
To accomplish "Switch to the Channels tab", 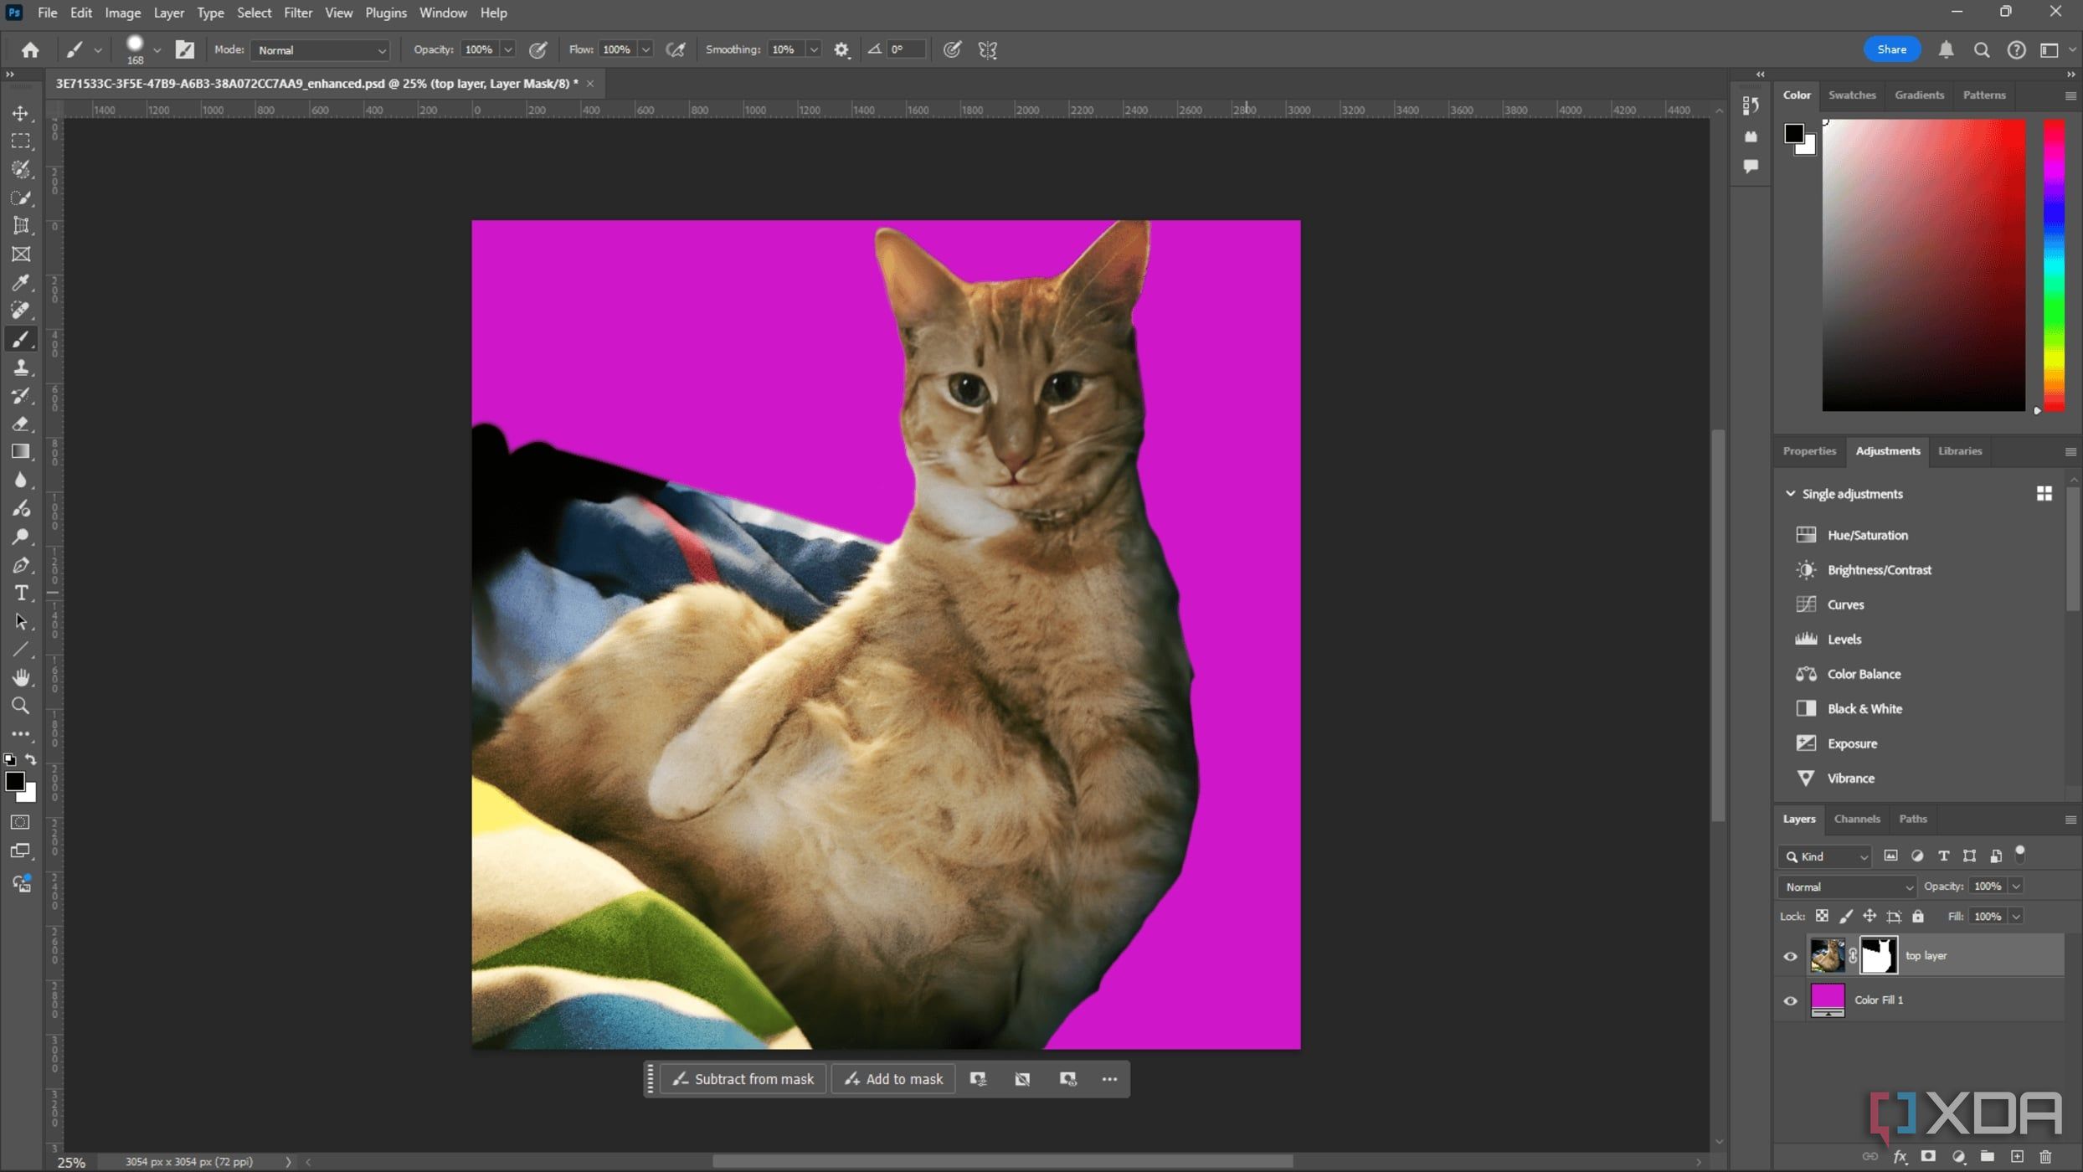I will 1857,819.
